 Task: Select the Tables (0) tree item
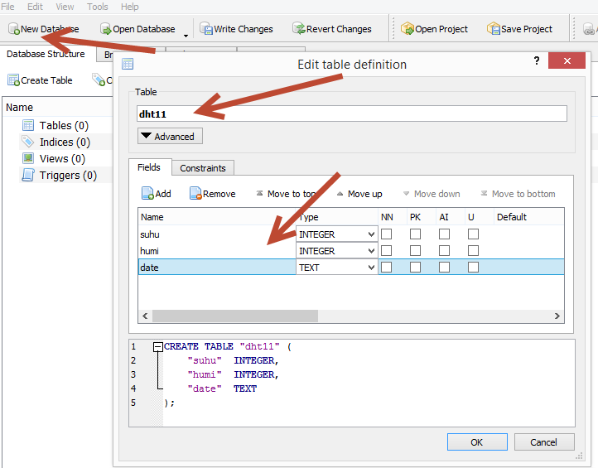[x=64, y=125]
